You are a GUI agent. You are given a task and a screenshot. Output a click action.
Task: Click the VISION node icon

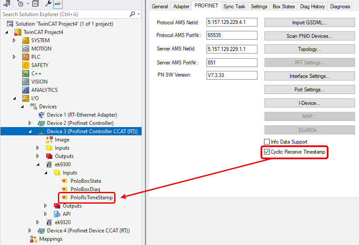pyautogui.click(x=26, y=82)
